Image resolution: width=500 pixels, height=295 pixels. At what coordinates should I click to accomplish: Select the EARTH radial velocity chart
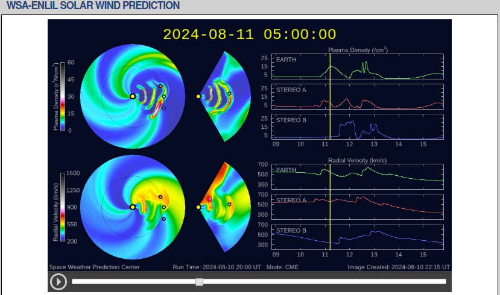[358, 176]
